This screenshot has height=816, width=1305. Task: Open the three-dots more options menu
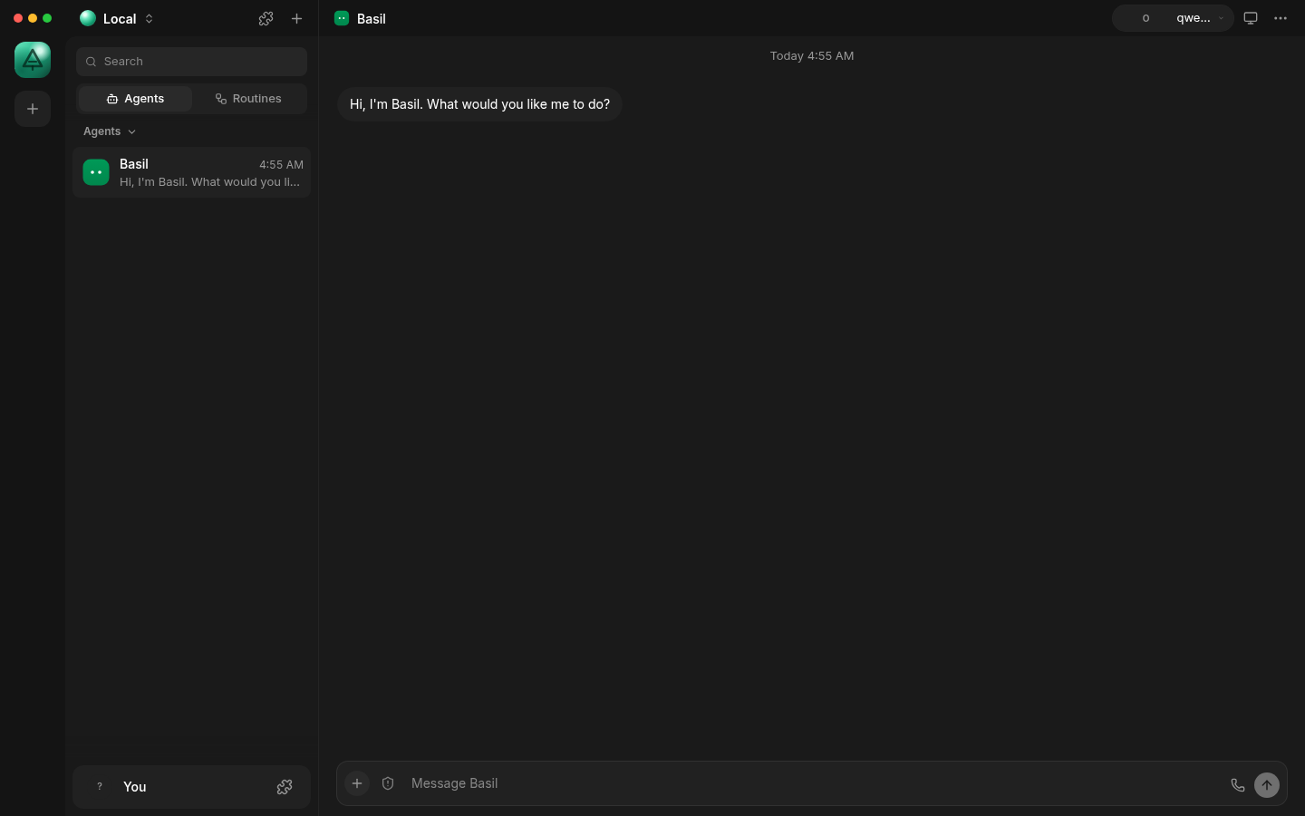[1281, 18]
